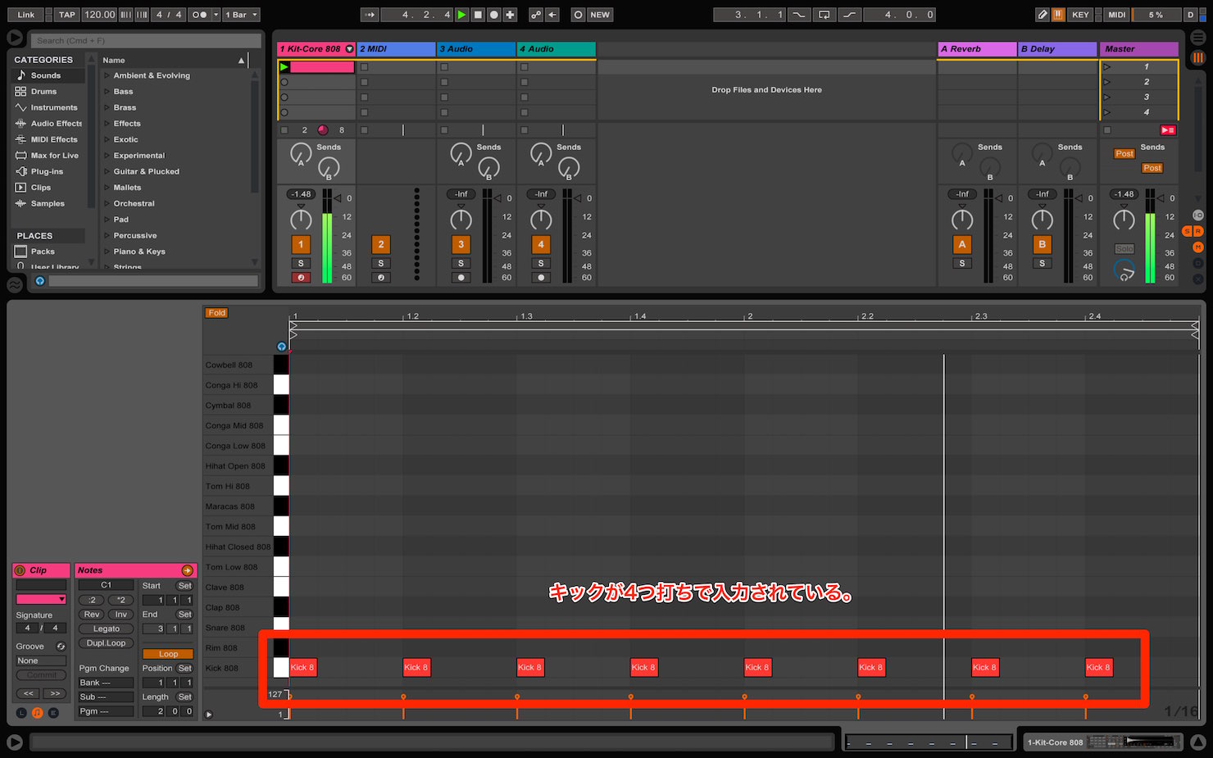Click the Record button in transport
This screenshot has height=758, width=1213.
493,15
